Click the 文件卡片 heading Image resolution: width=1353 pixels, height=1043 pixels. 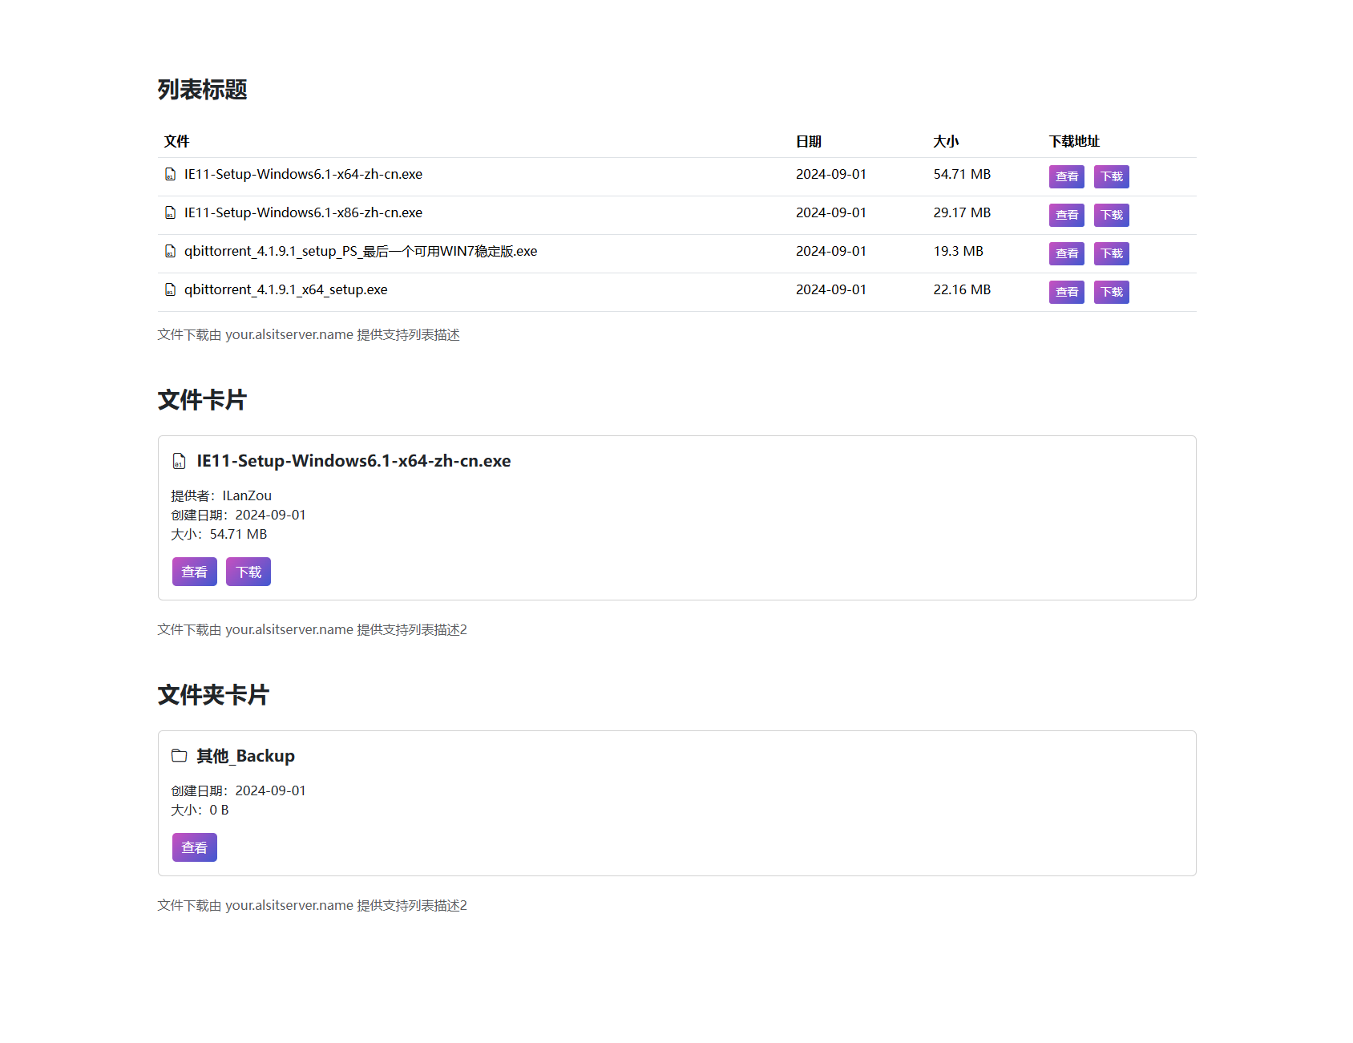click(202, 399)
